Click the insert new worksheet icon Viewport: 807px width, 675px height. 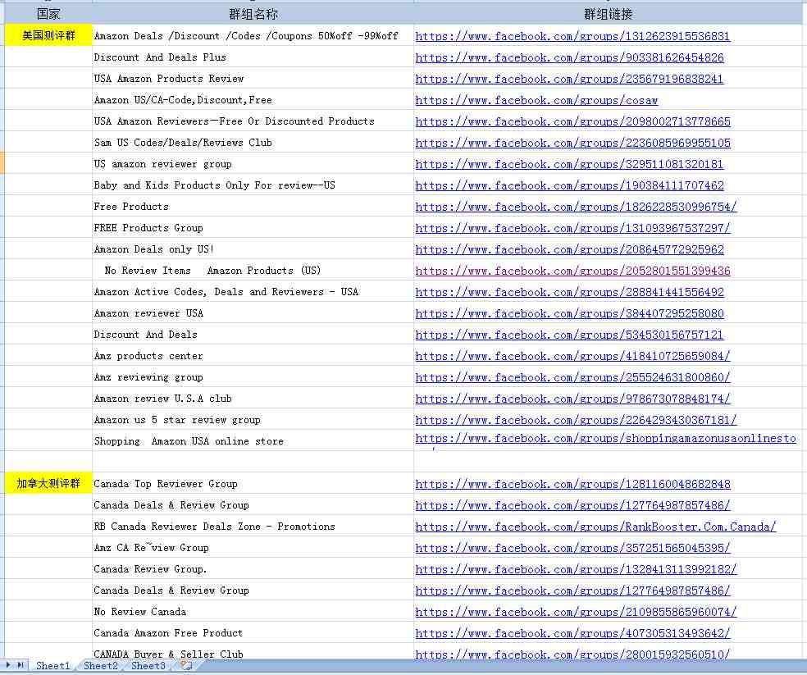[x=186, y=666]
